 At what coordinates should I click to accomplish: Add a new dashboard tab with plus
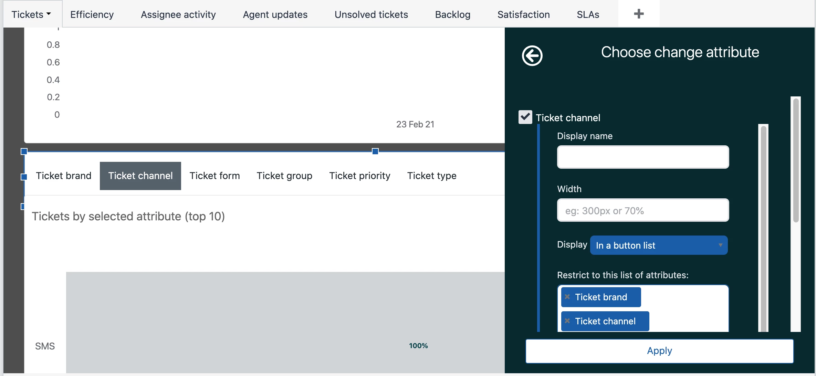point(639,14)
